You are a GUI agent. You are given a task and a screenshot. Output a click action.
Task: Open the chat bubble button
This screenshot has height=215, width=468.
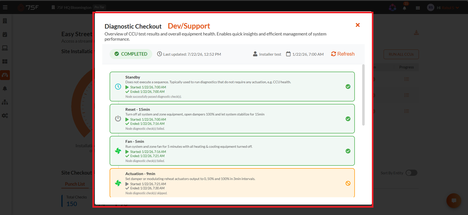tap(454, 201)
